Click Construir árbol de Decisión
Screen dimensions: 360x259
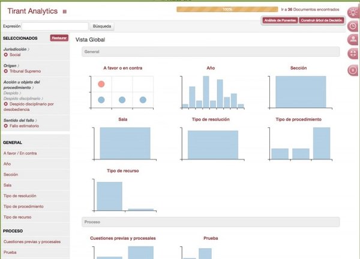[322, 20]
